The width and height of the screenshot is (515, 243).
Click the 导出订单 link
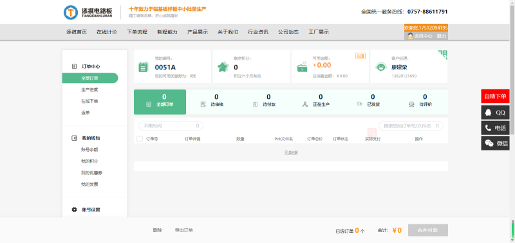(184, 230)
